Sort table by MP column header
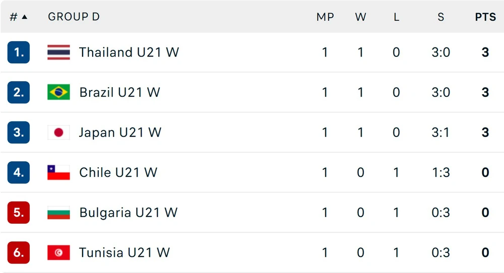Screen dimensions: 504x273 (325, 17)
